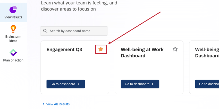Image resolution: width=219 pixels, height=109 pixels.
Task: Click the search magnifying glass icon
Action: click(x=45, y=31)
